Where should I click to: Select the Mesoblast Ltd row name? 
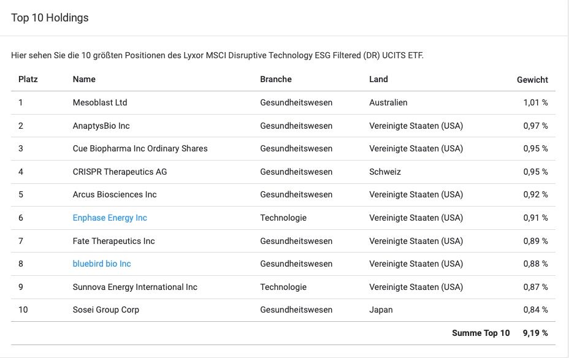point(100,102)
